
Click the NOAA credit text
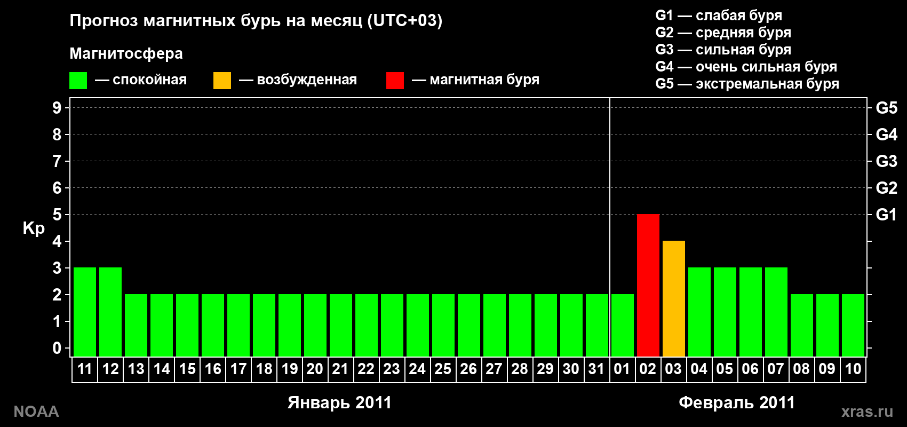point(36,412)
